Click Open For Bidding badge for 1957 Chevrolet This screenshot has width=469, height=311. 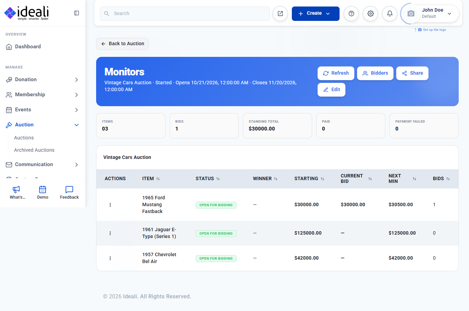coord(216,258)
